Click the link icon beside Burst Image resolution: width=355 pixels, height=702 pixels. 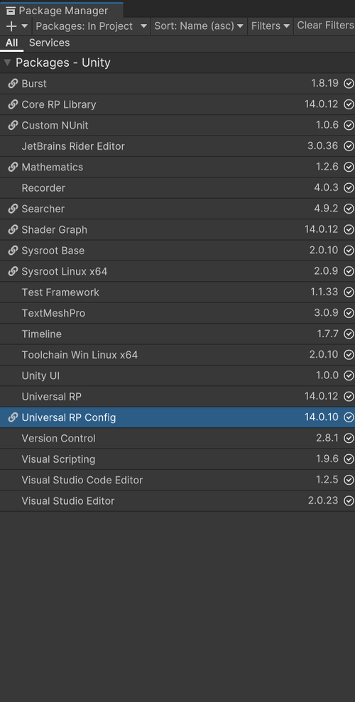point(13,84)
